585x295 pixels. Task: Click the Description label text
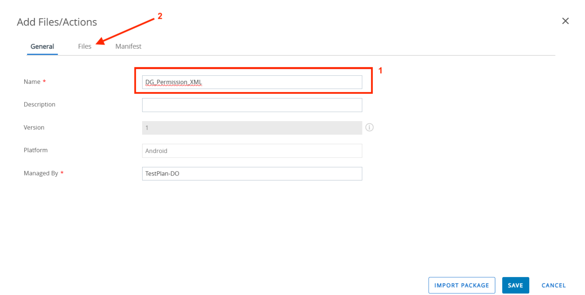[39, 105]
